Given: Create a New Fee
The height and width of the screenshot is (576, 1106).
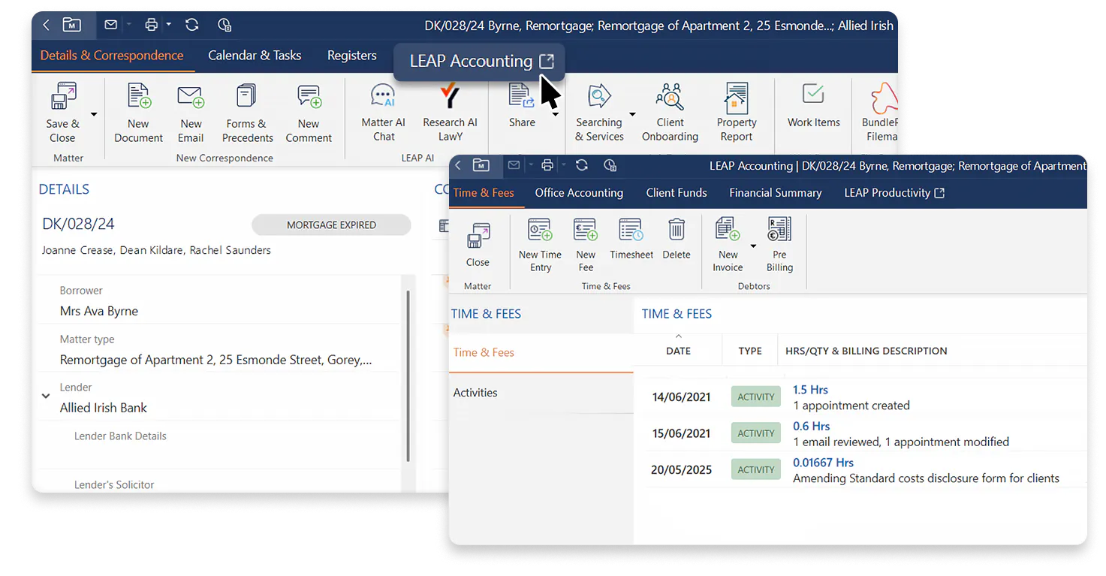Looking at the screenshot, I should point(586,244).
